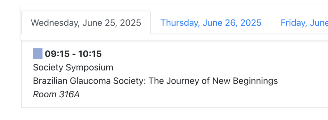Switch to the partially visible Friday tab
This screenshot has width=328, height=120.
click(x=304, y=23)
